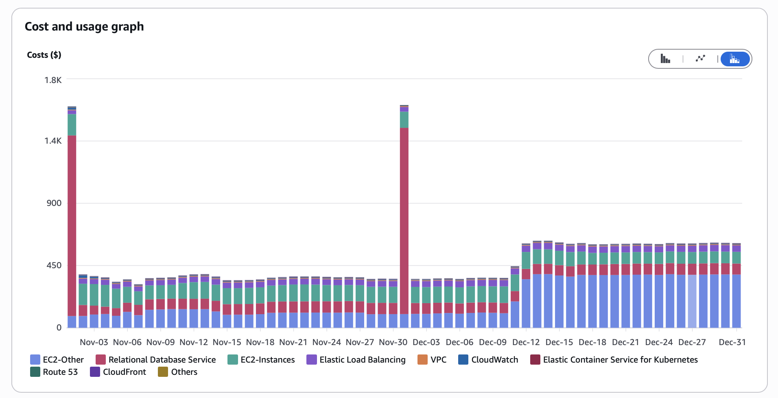Click the CloudWatch legend label
The image size is (778, 398).
tap(494, 360)
